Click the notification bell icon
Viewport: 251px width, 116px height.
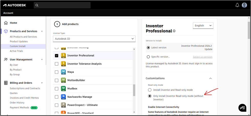click(x=237, y=5)
